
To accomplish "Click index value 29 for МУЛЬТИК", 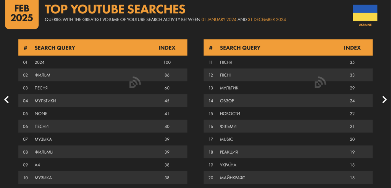I will 352,88.
